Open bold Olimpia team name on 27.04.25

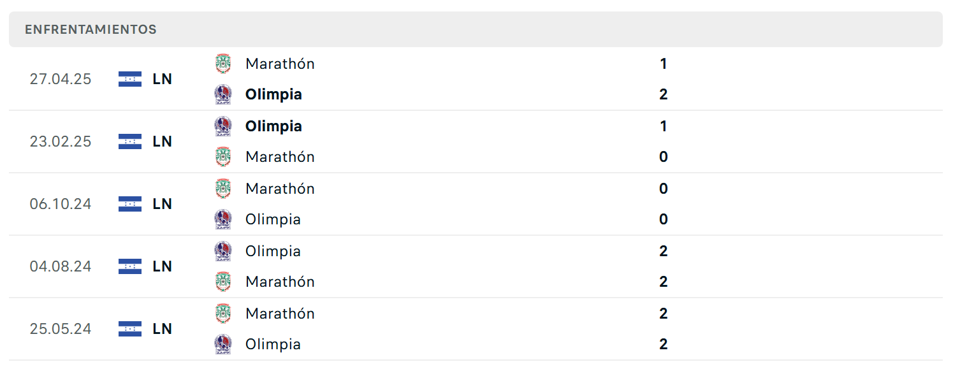(x=273, y=94)
